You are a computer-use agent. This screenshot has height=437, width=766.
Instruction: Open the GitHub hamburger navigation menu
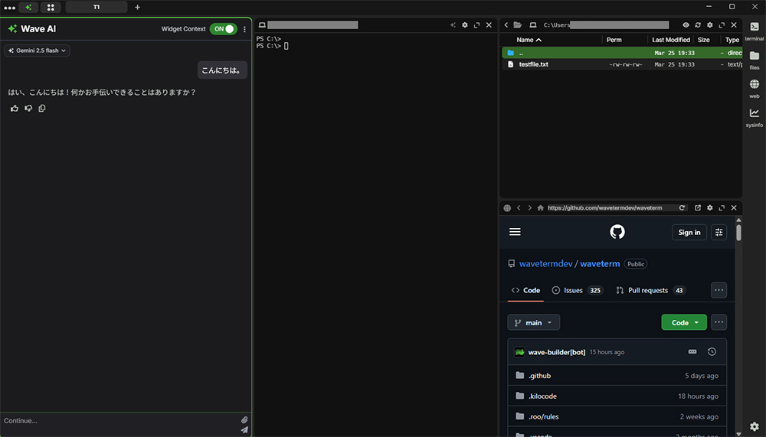pos(515,232)
